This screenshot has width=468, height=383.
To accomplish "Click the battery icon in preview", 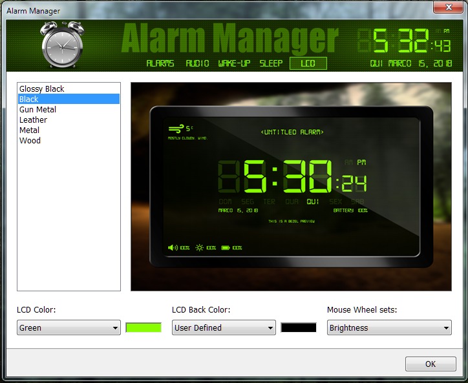I will (x=226, y=247).
